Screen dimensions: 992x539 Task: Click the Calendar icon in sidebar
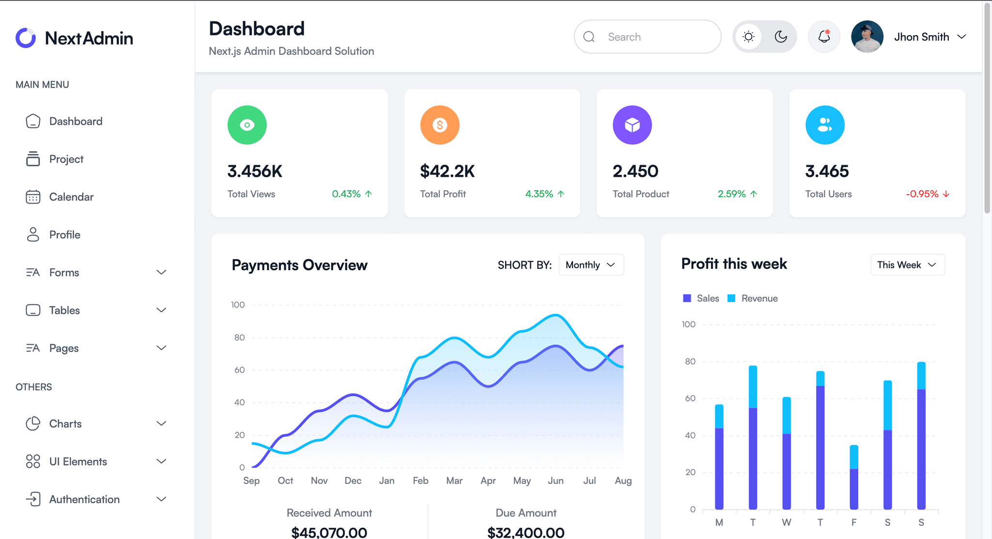tap(33, 197)
